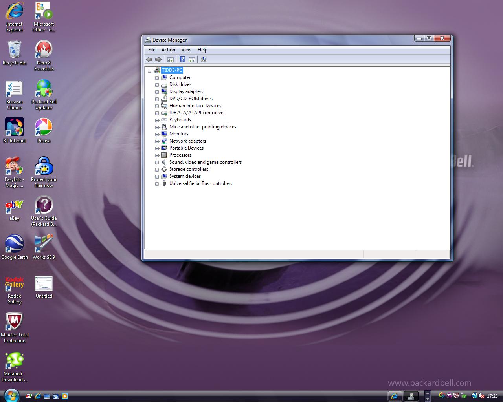Expand the Human Interface Devices category
The image size is (503, 402).
click(157, 106)
